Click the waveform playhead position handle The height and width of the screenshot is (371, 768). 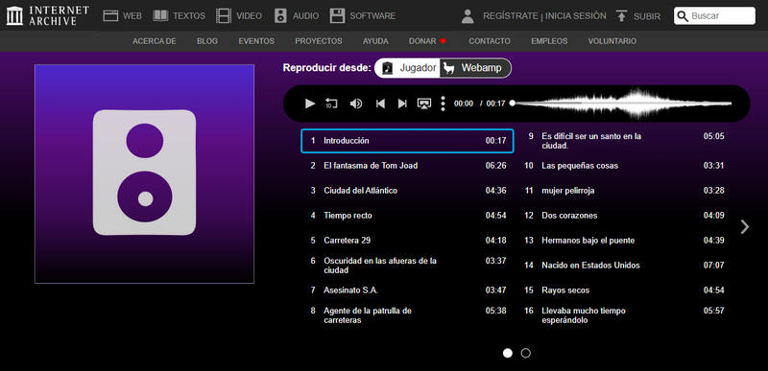pos(513,104)
